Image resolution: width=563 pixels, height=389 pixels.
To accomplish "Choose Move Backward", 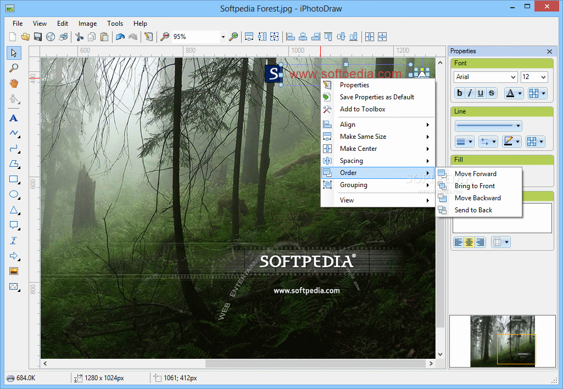I will [x=478, y=198].
